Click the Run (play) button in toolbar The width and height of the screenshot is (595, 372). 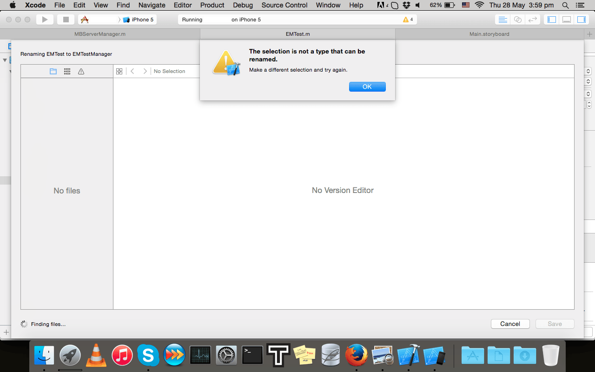(x=45, y=20)
